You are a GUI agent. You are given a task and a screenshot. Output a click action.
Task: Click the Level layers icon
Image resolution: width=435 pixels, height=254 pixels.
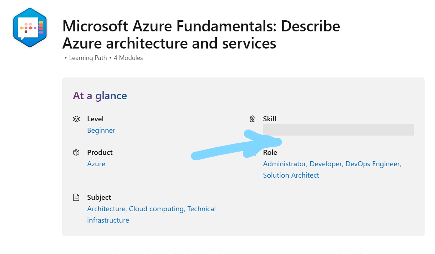[x=76, y=119]
